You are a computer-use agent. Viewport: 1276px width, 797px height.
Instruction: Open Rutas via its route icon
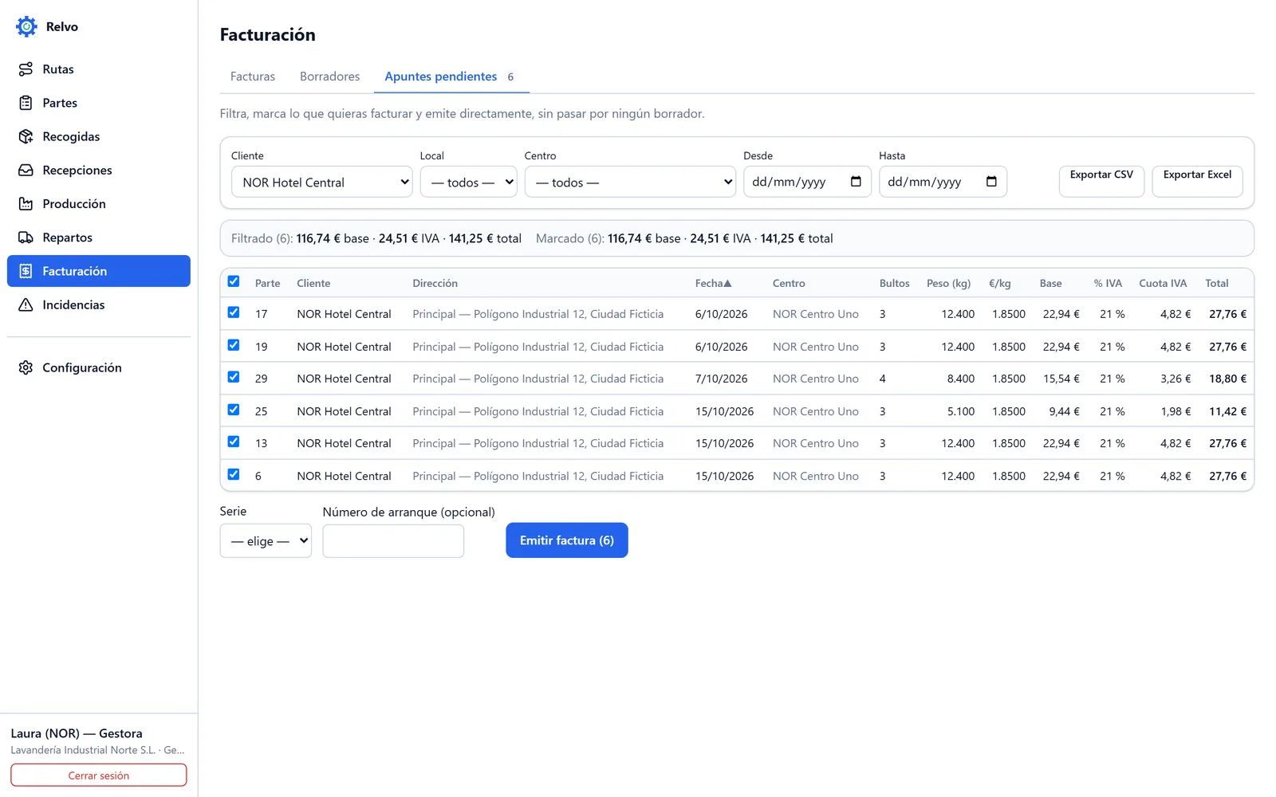point(26,69)
